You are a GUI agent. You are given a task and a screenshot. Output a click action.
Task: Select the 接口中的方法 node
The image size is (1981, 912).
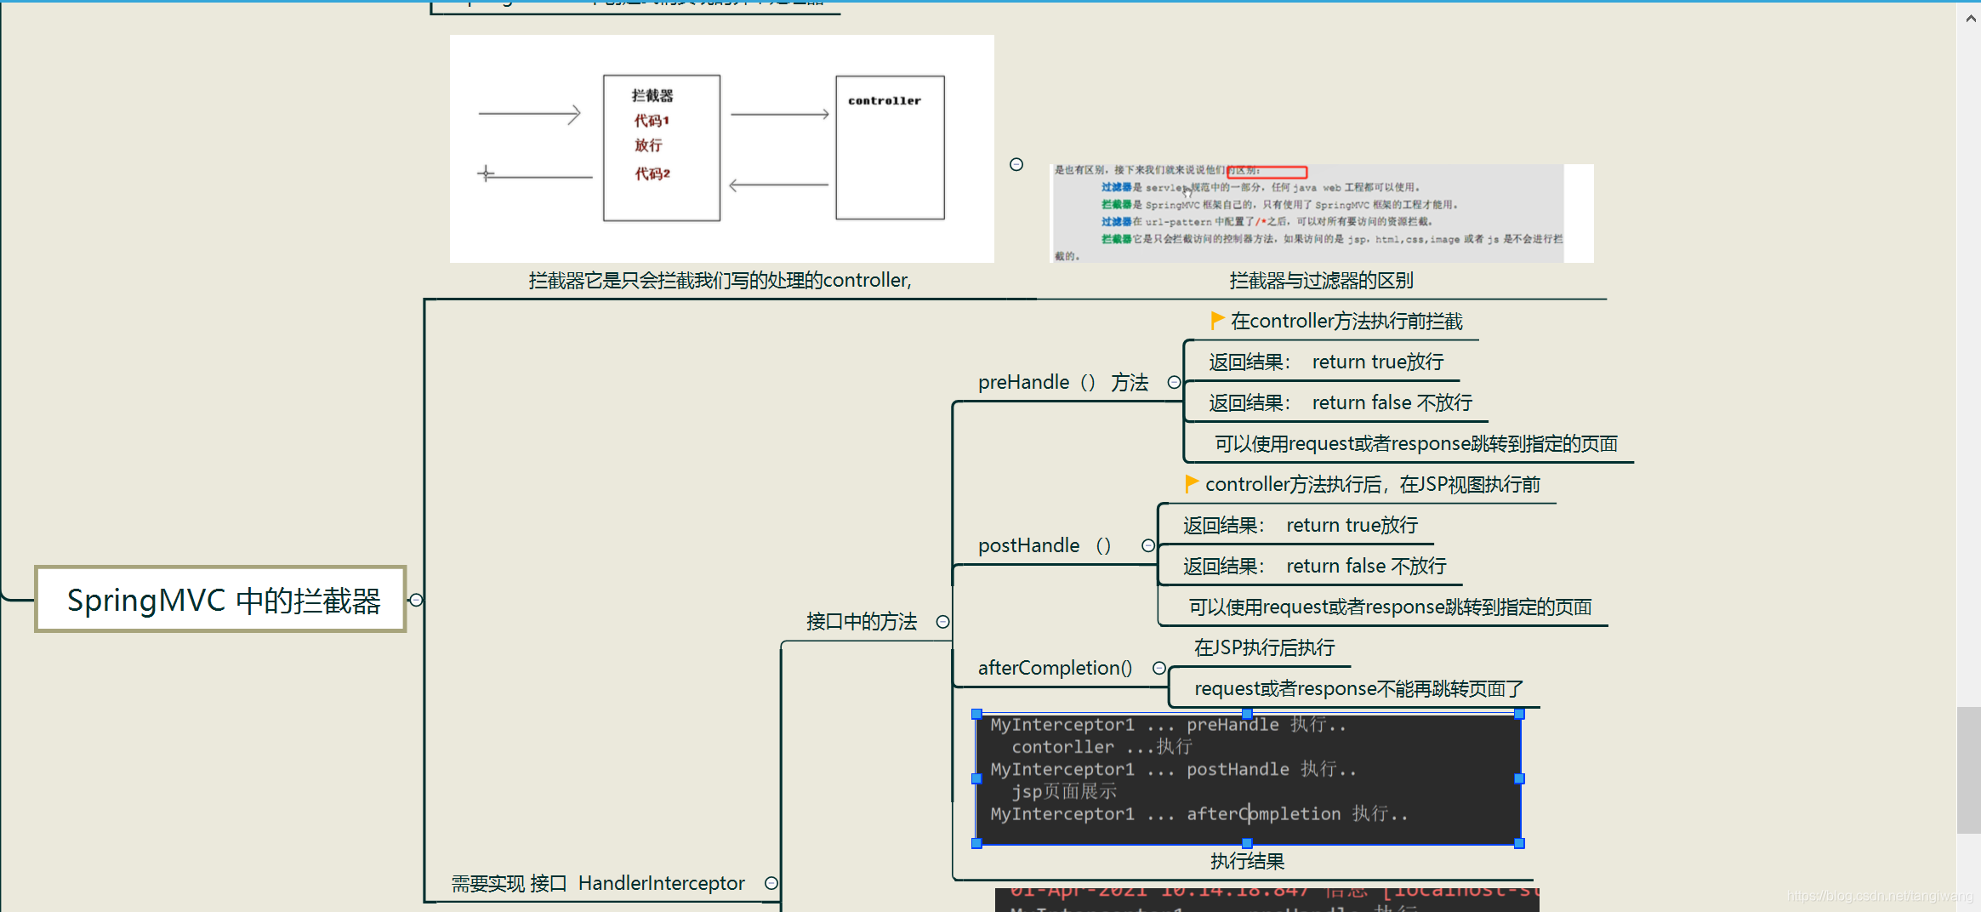coord(862,622)
